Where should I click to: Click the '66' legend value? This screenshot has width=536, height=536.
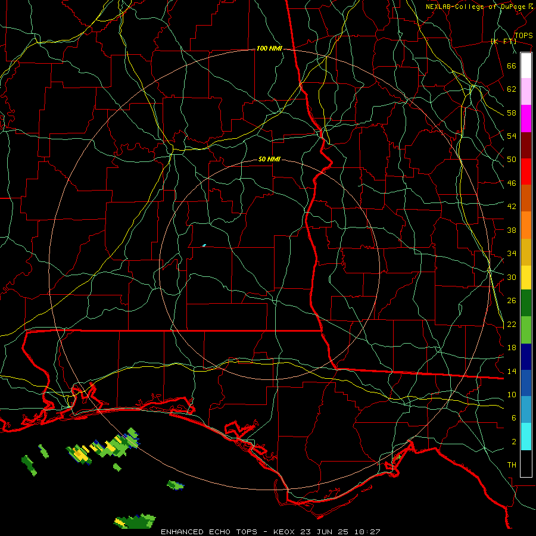click(x=512, y=66)
